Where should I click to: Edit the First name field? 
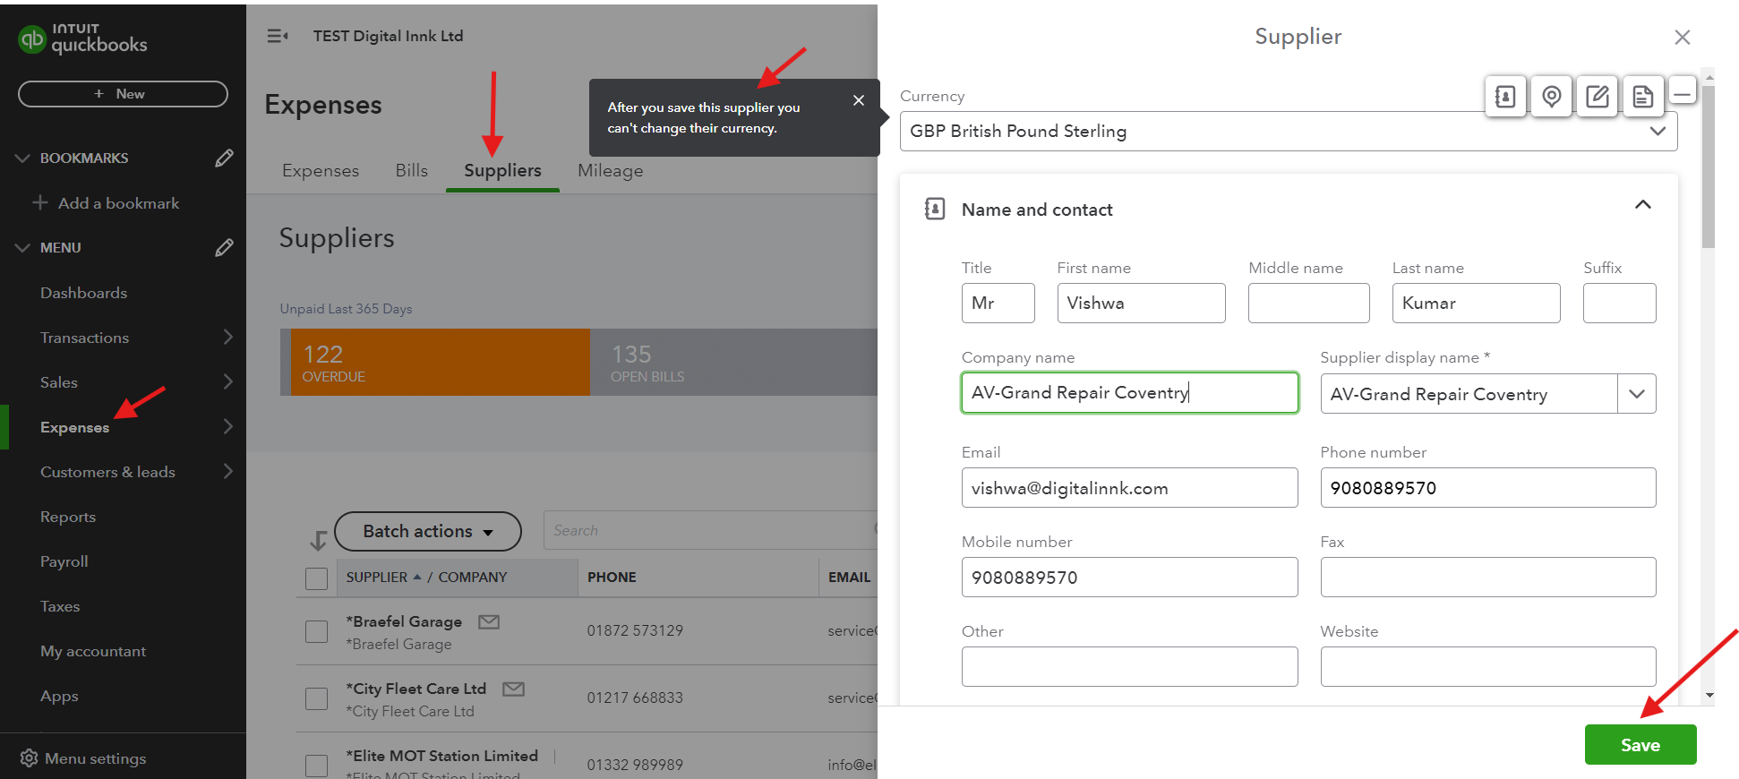point(1141,303)
